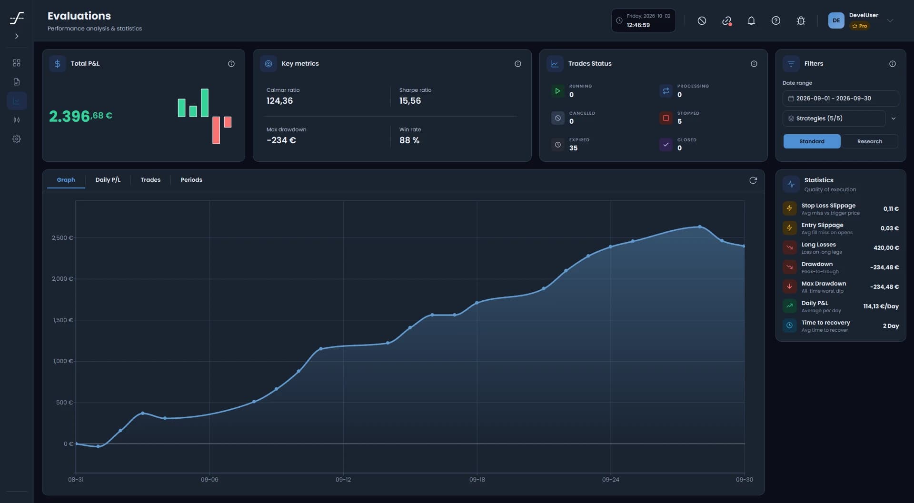This screenshot has height=503, width=914.
Task: Open the date range field
Action: (x=841, y=99)
